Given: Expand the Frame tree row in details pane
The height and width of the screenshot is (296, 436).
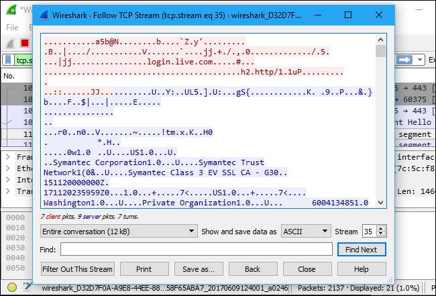Looking at the screenshot, I should click(x=8, y=157).
